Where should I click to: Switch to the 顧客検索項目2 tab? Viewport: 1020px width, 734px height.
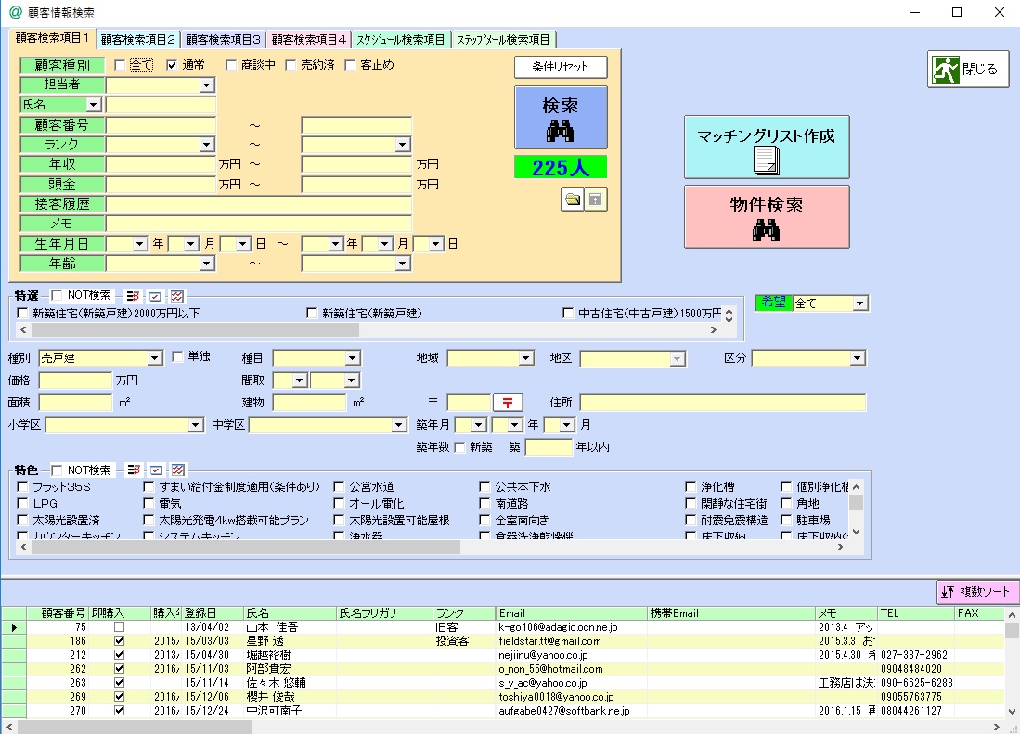138,40
